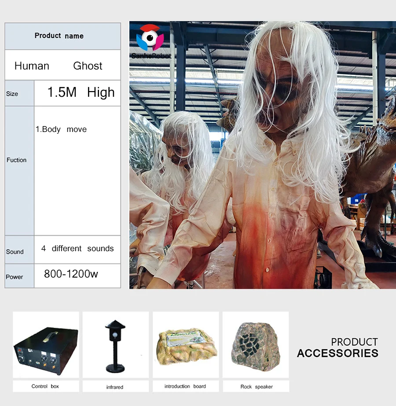The width and height of the screenshot is (396, 406).
Task: Click the "4 different sounds" value
Action: coord(77,249)
